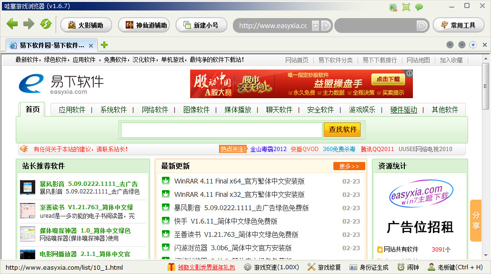Click the green refresh icon
Screen dimensions: 491x274
[x=45, y=25]
